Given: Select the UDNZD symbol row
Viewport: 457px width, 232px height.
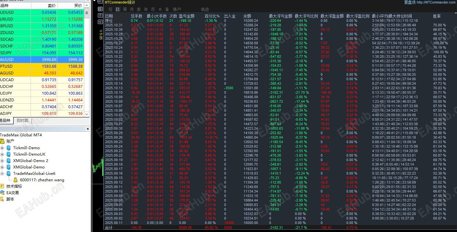Looking at the screenshot, I should (42, 100).
